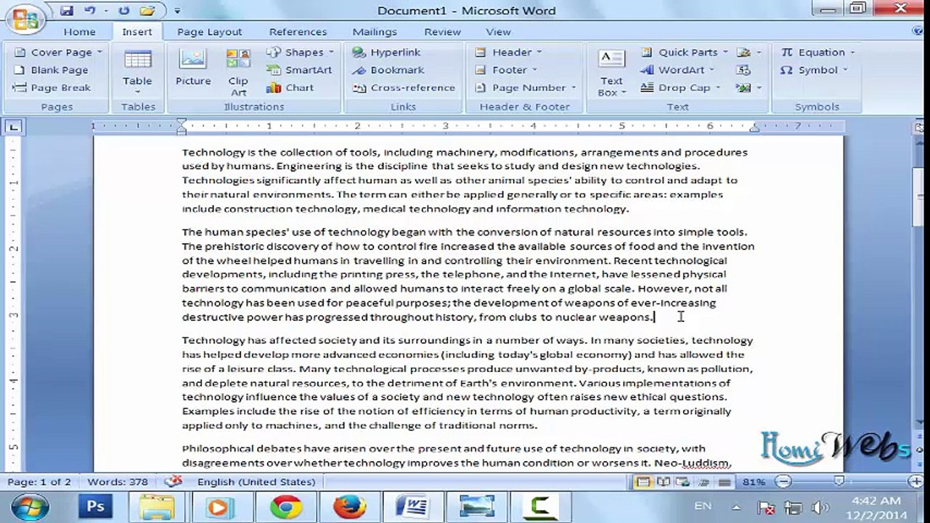
Task: Open the WordArt gallery
Action: point(677,70)
